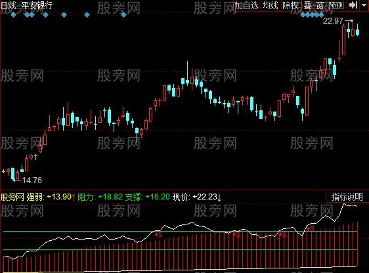Toggle 除权 ex-rights adjustment
369x273 pixels.
290,5
